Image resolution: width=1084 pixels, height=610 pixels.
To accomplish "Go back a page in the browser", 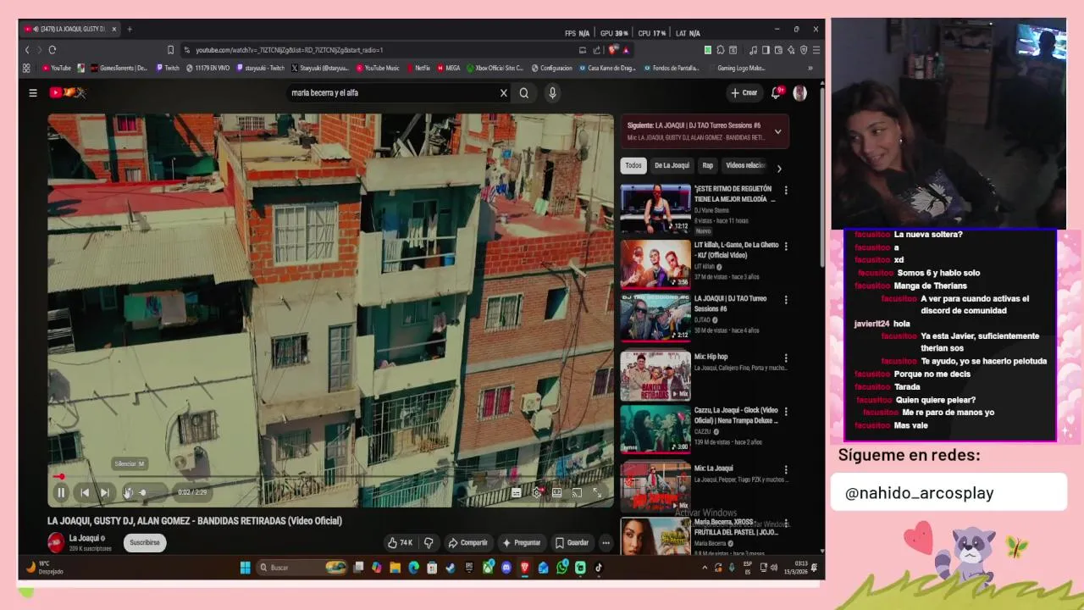I will (x=27, y=50).
